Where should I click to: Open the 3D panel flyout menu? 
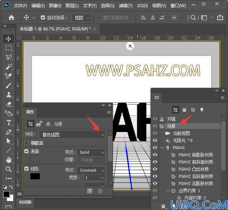click(x=223, y=97)
